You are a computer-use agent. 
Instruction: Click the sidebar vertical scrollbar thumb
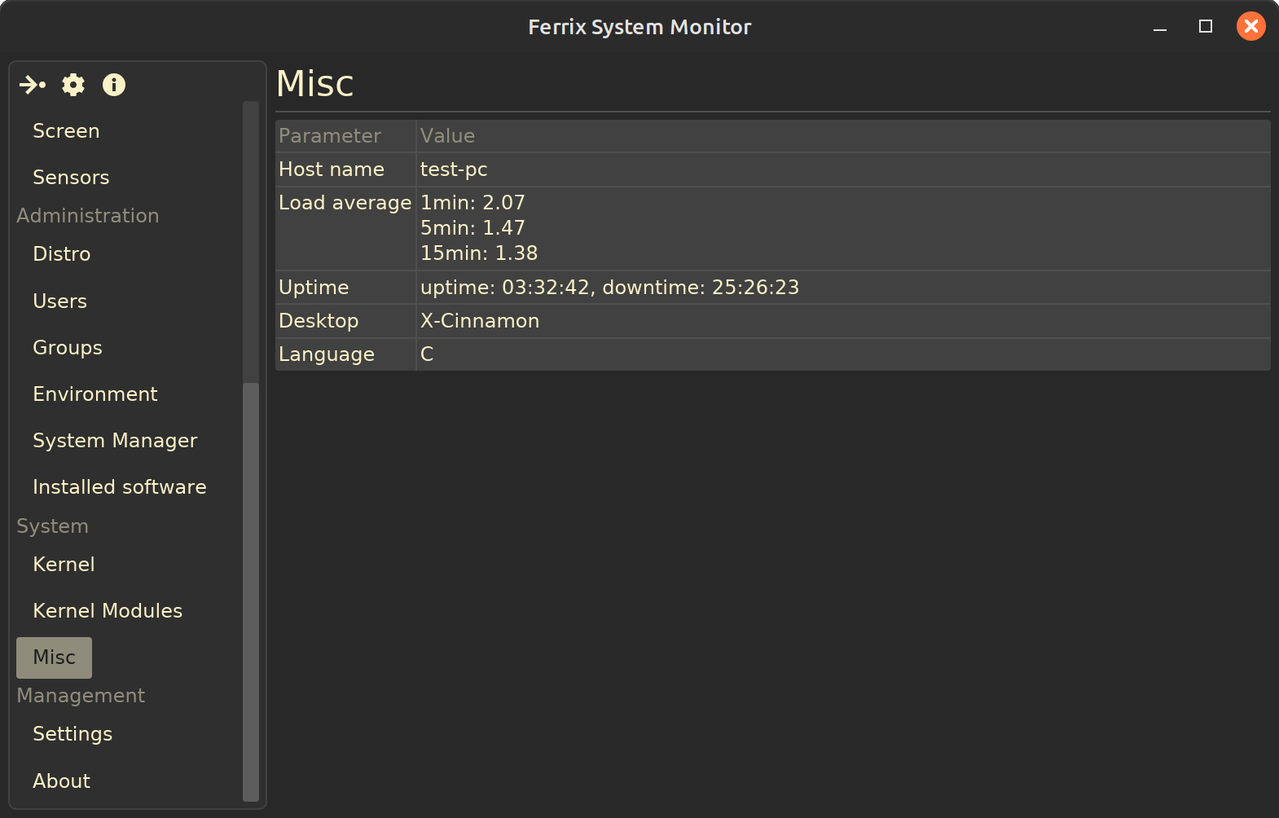(251, 591)
